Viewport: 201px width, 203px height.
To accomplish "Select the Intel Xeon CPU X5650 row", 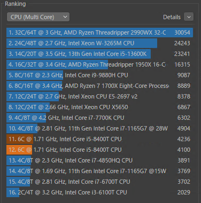I will (x=99, y=107).
